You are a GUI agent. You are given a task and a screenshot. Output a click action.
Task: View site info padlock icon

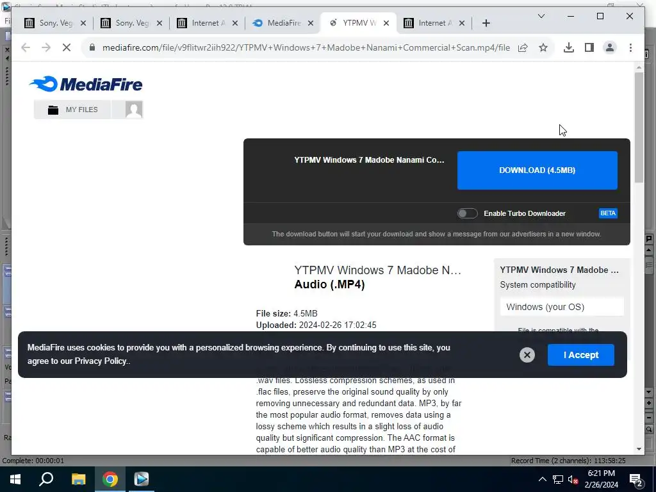pos(92,47)
